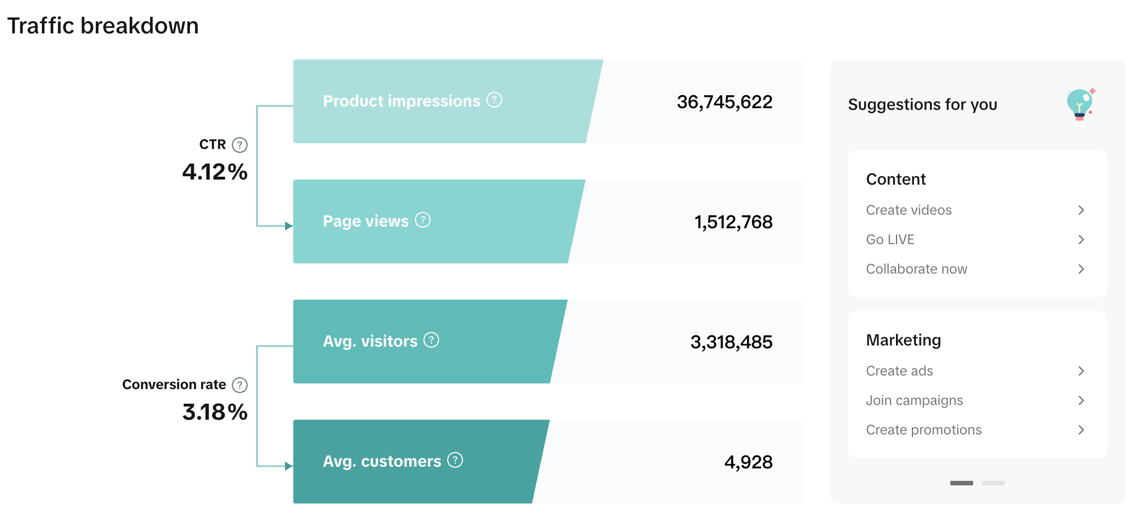Click the Product impressions help icon
The width and height of the screenshot is (1134, 512).
click(494, 100)
